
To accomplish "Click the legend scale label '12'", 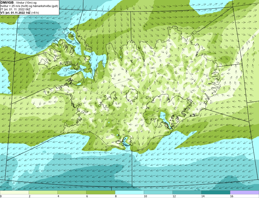I will [174, 196].
